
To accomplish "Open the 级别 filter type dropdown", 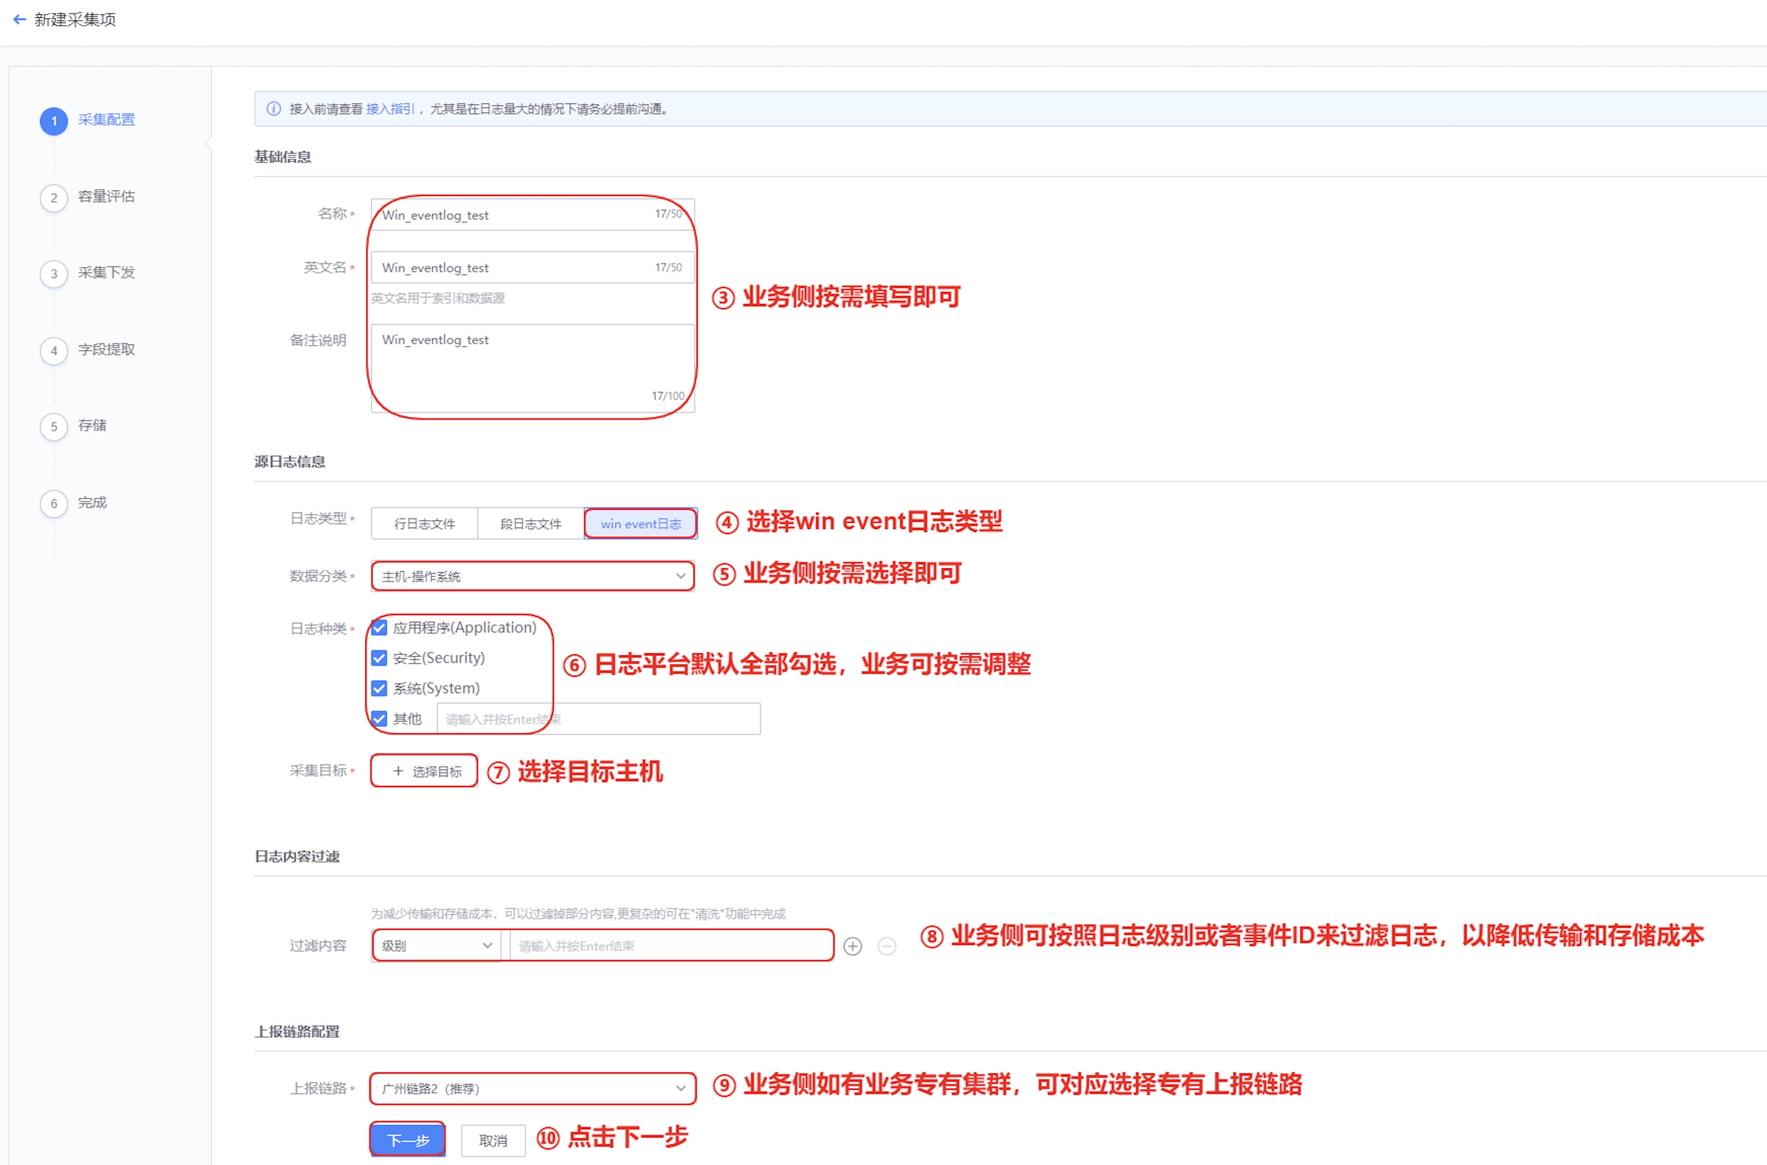I will click(x=436, y=946).
